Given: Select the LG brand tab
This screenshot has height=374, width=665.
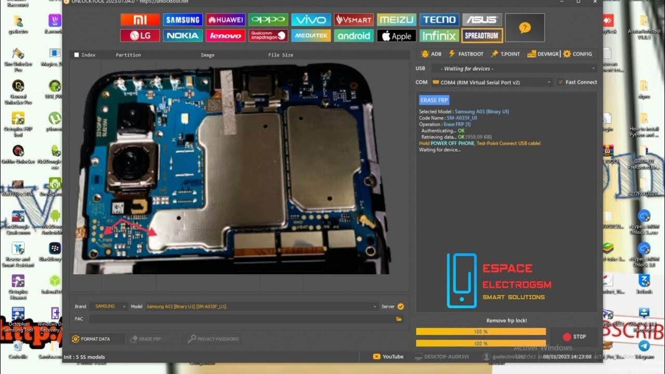Looking at the screenshot, I should (x=140, y=35).
